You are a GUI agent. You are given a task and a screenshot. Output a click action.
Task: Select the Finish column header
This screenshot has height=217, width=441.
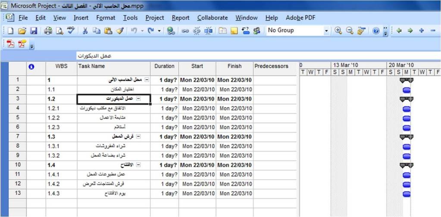(235, 68)
